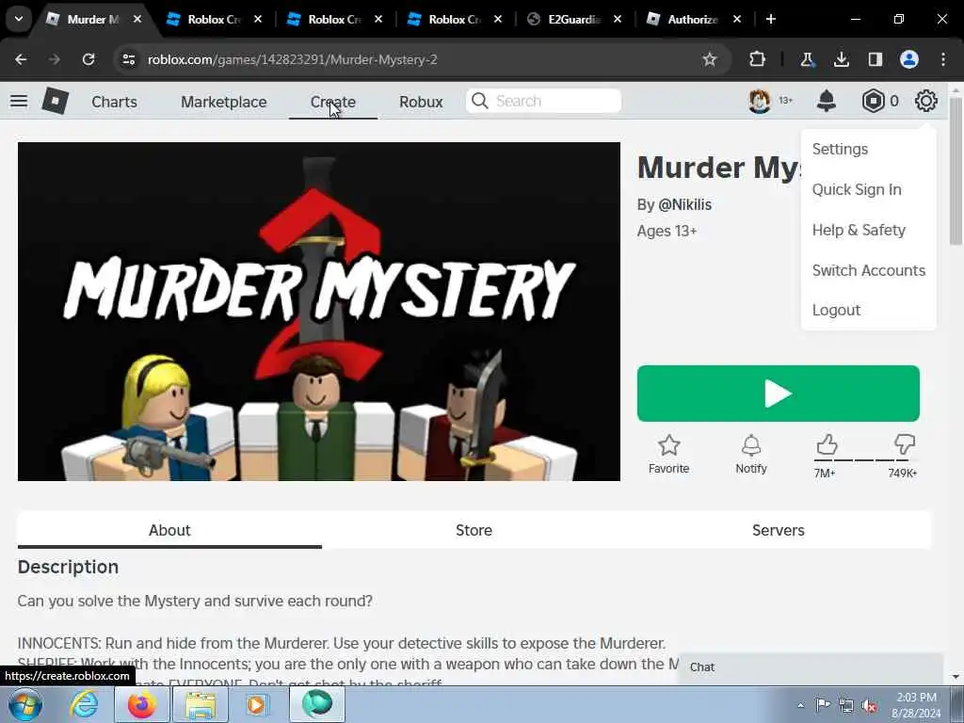Launch Internet Explorer from taskbar
This screenshot has height=723, width=964.
[x=84, y=704]
